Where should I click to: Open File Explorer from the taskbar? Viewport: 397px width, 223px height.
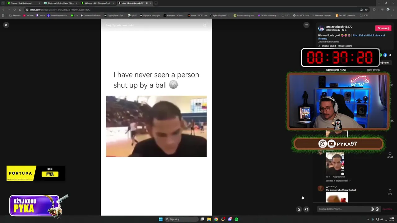click(x=209, y=219)
